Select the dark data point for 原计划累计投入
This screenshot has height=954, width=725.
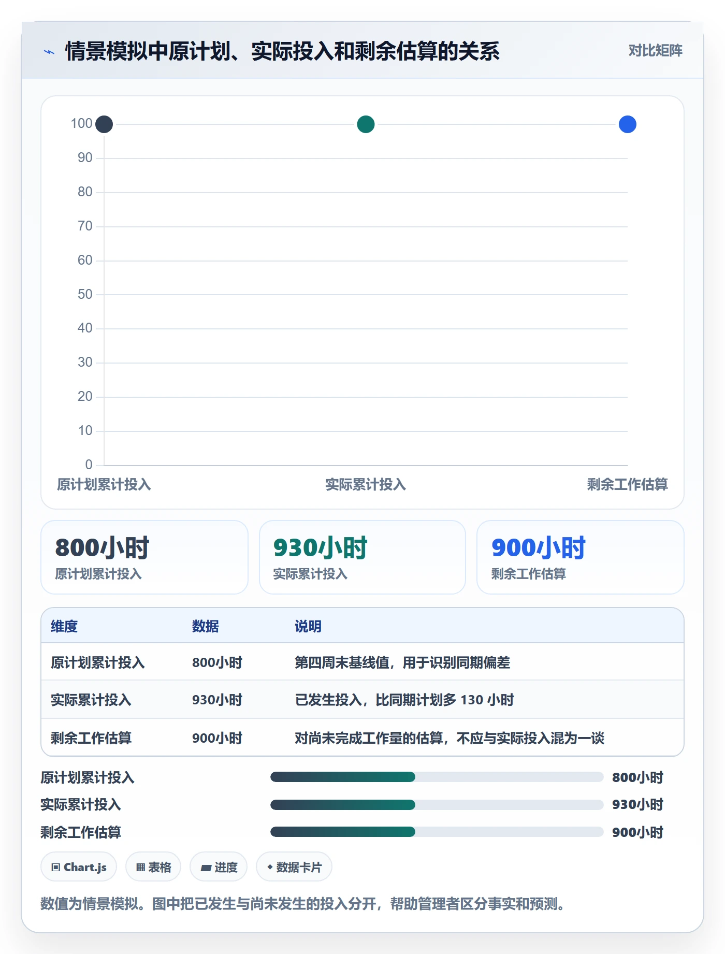(104, 124)
